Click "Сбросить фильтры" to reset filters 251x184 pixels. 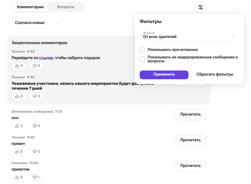(x=215, y=75)
